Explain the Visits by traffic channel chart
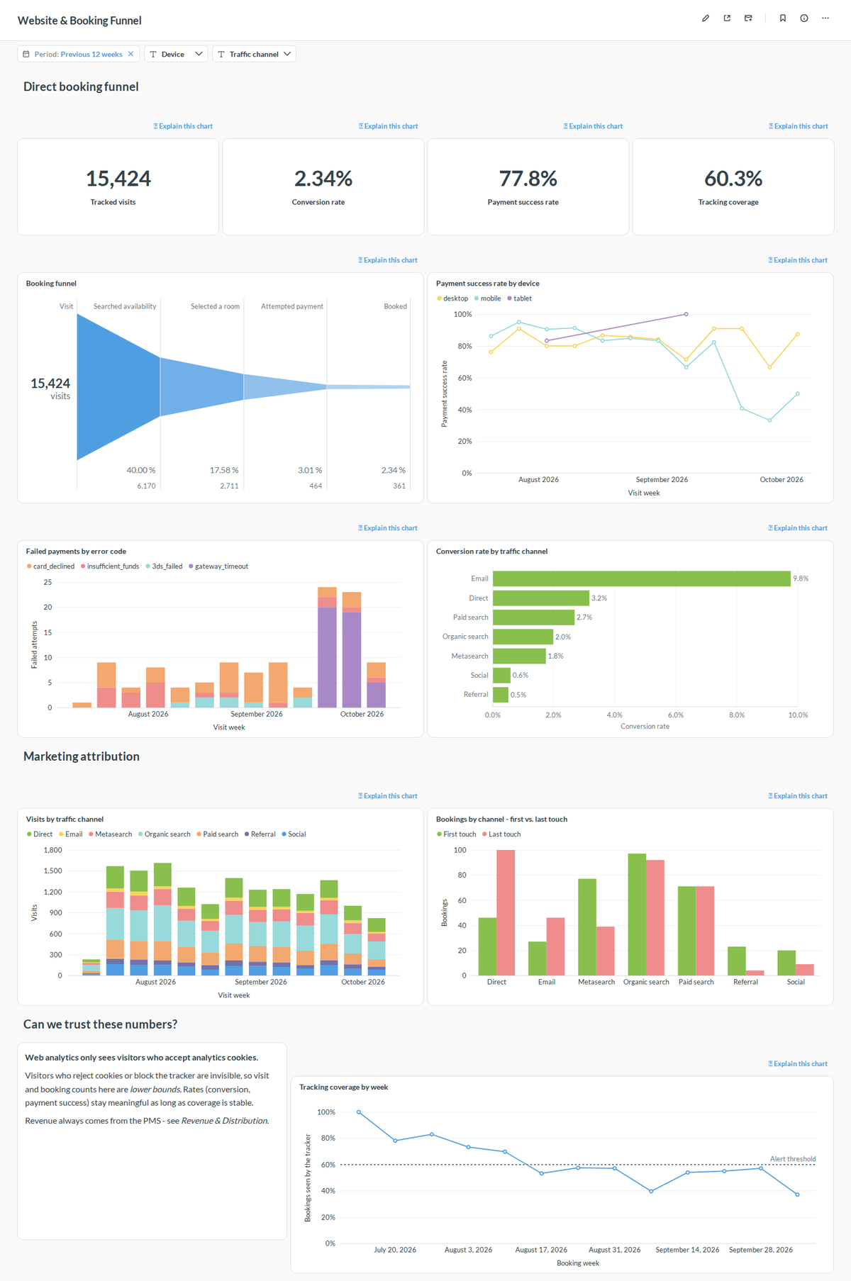The height and width of the screenshot is (1281, 851). click(387, 796)
